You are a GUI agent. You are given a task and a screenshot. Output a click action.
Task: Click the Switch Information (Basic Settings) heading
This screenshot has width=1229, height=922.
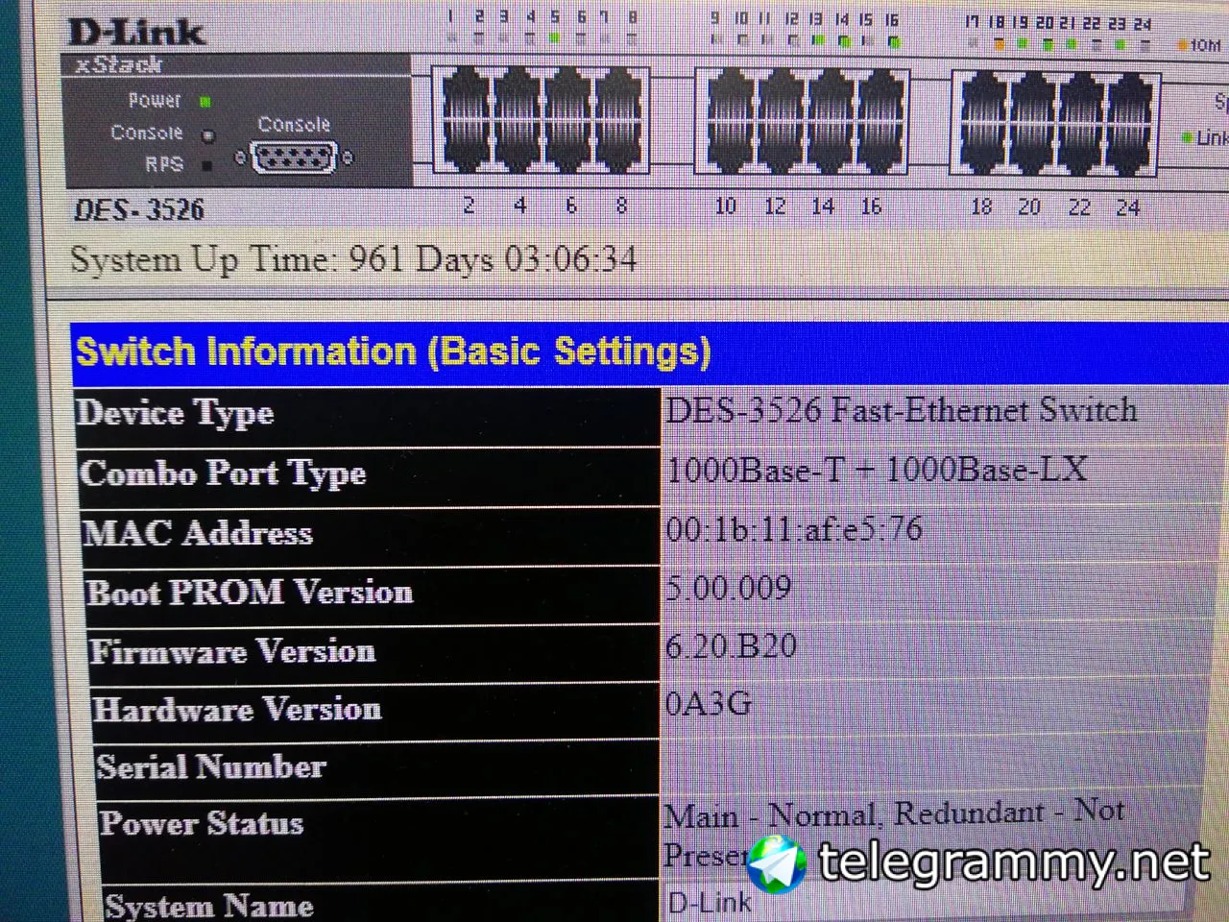[x=394, y=352]
